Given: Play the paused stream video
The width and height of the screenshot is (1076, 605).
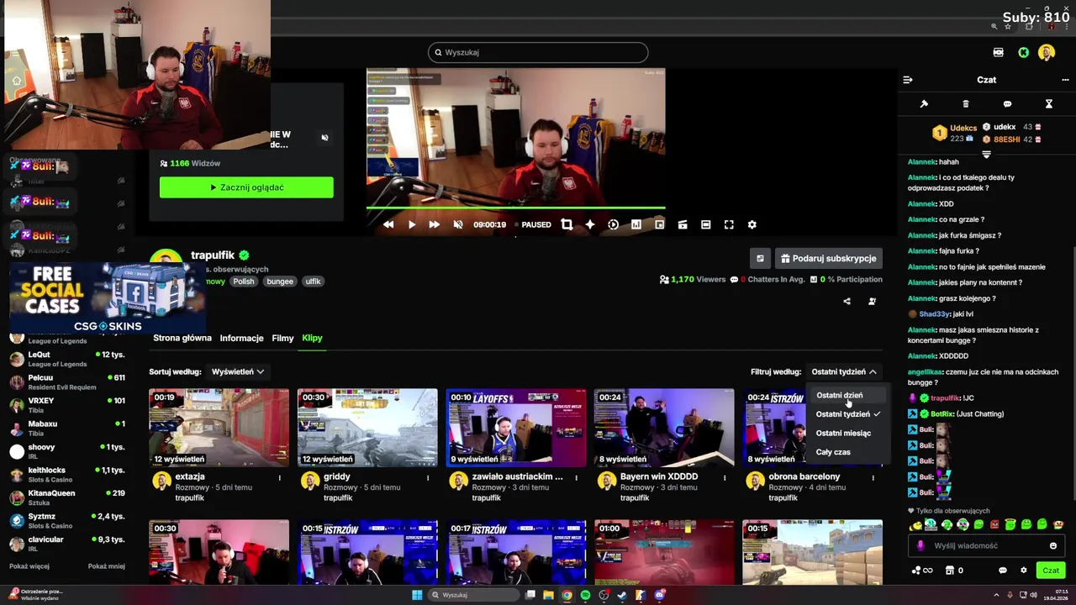Looking at the screenshot, I should coord(412,224).
